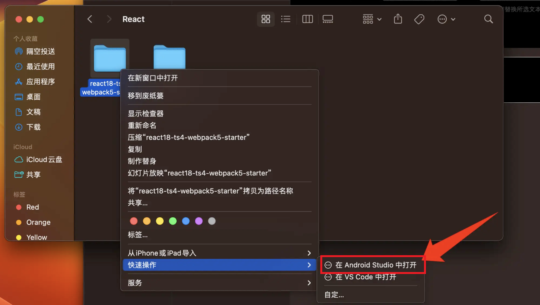Switch Finder to gallery view
Image resolution: width=540 pixels, height=305 pixels.
click(328, 19)
